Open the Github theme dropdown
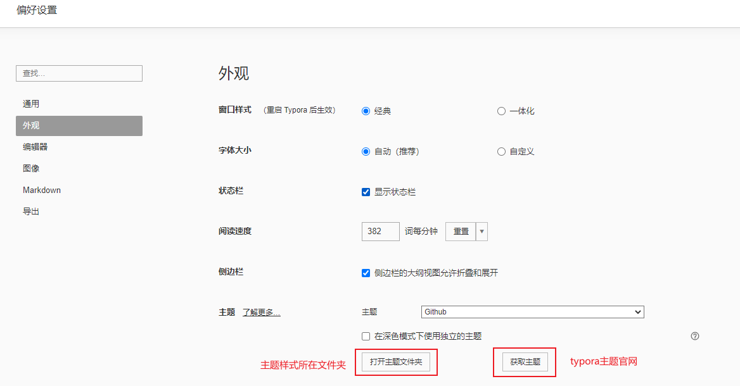 [532, 312]
